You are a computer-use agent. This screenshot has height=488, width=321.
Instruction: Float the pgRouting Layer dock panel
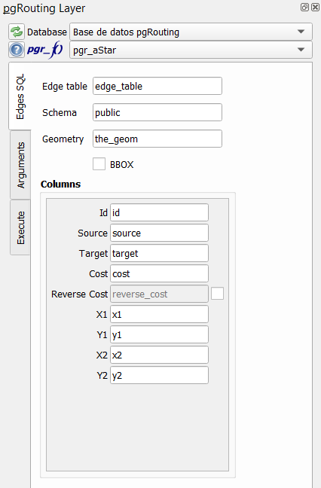304,7
